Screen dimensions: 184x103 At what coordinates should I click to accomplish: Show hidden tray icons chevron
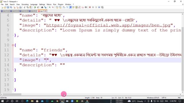[x=145, y=101]
